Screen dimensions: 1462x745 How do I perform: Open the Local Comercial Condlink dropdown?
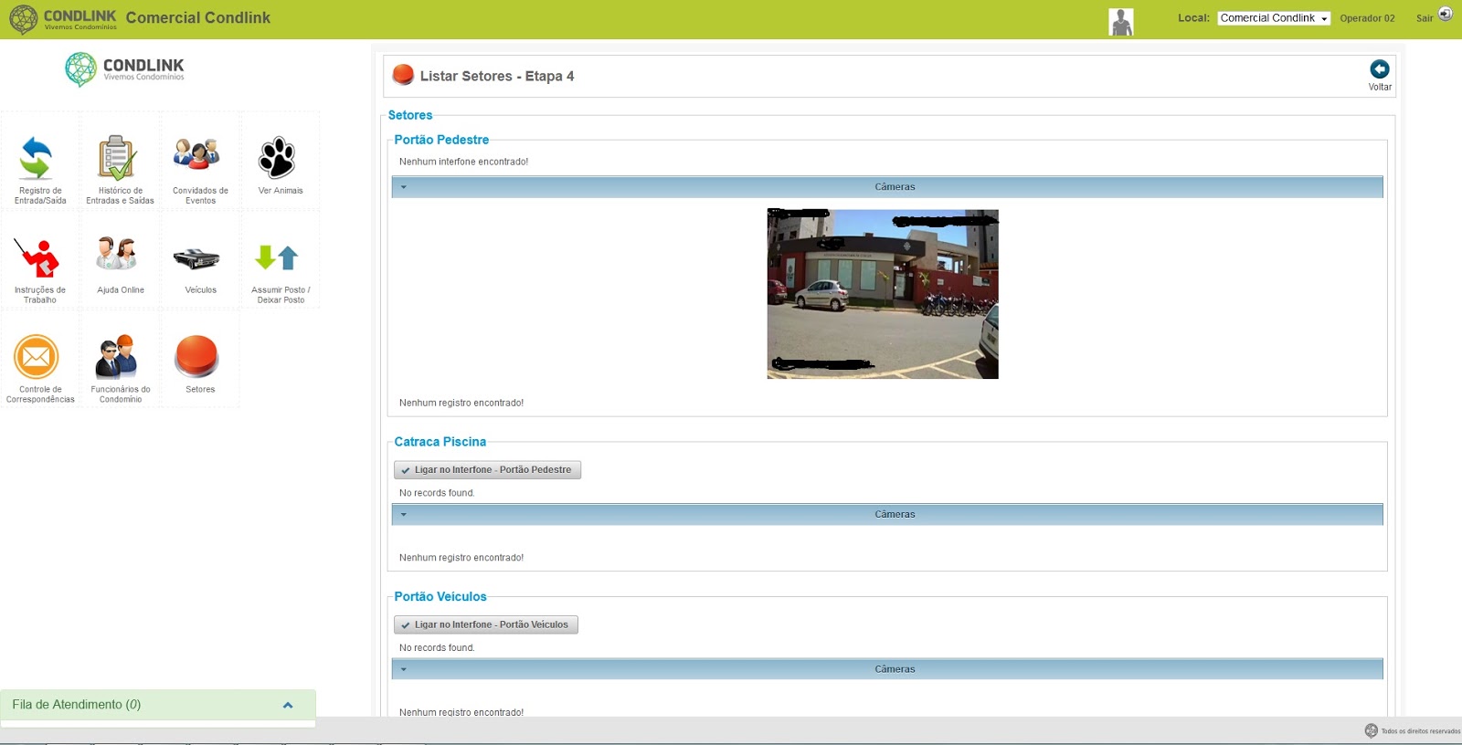tap(1274, 18)
